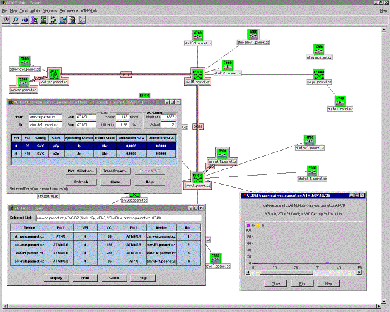Select the 8540 cat-vse.pasnet.cz switch
390x312 pixels.
tap(54, 74)
